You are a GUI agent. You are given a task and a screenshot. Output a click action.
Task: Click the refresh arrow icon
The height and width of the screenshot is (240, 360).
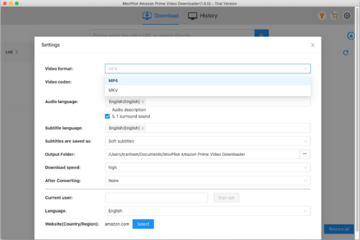click(345, 53)
